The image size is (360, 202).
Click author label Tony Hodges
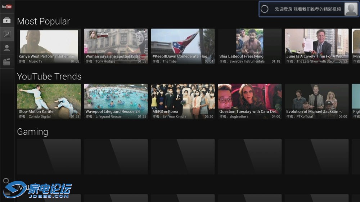click(105, 61)
